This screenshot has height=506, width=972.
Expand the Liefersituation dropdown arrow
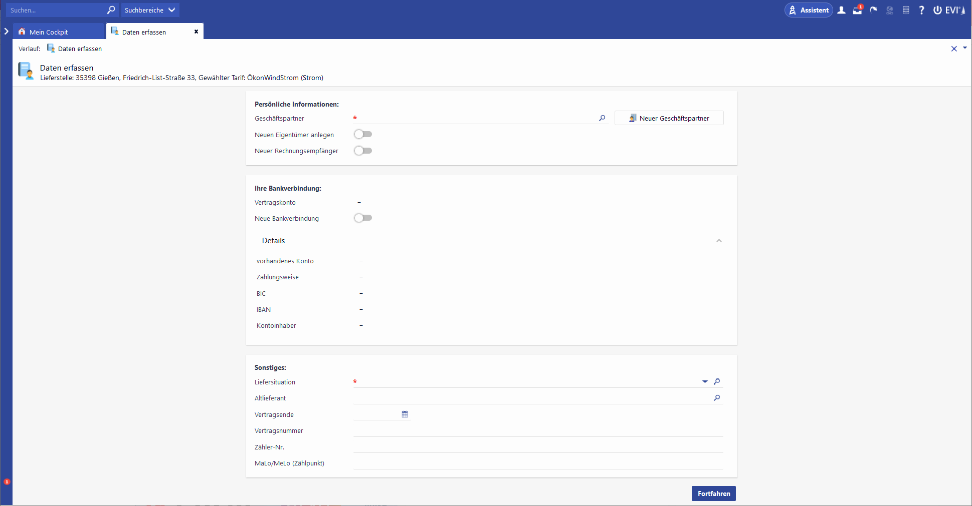705,381
